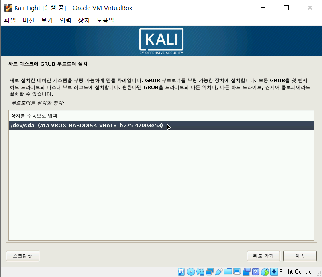Viewport: 322px width, 277px height.
Task: Click the mouse integration status icon
Action: coord(265,272)
